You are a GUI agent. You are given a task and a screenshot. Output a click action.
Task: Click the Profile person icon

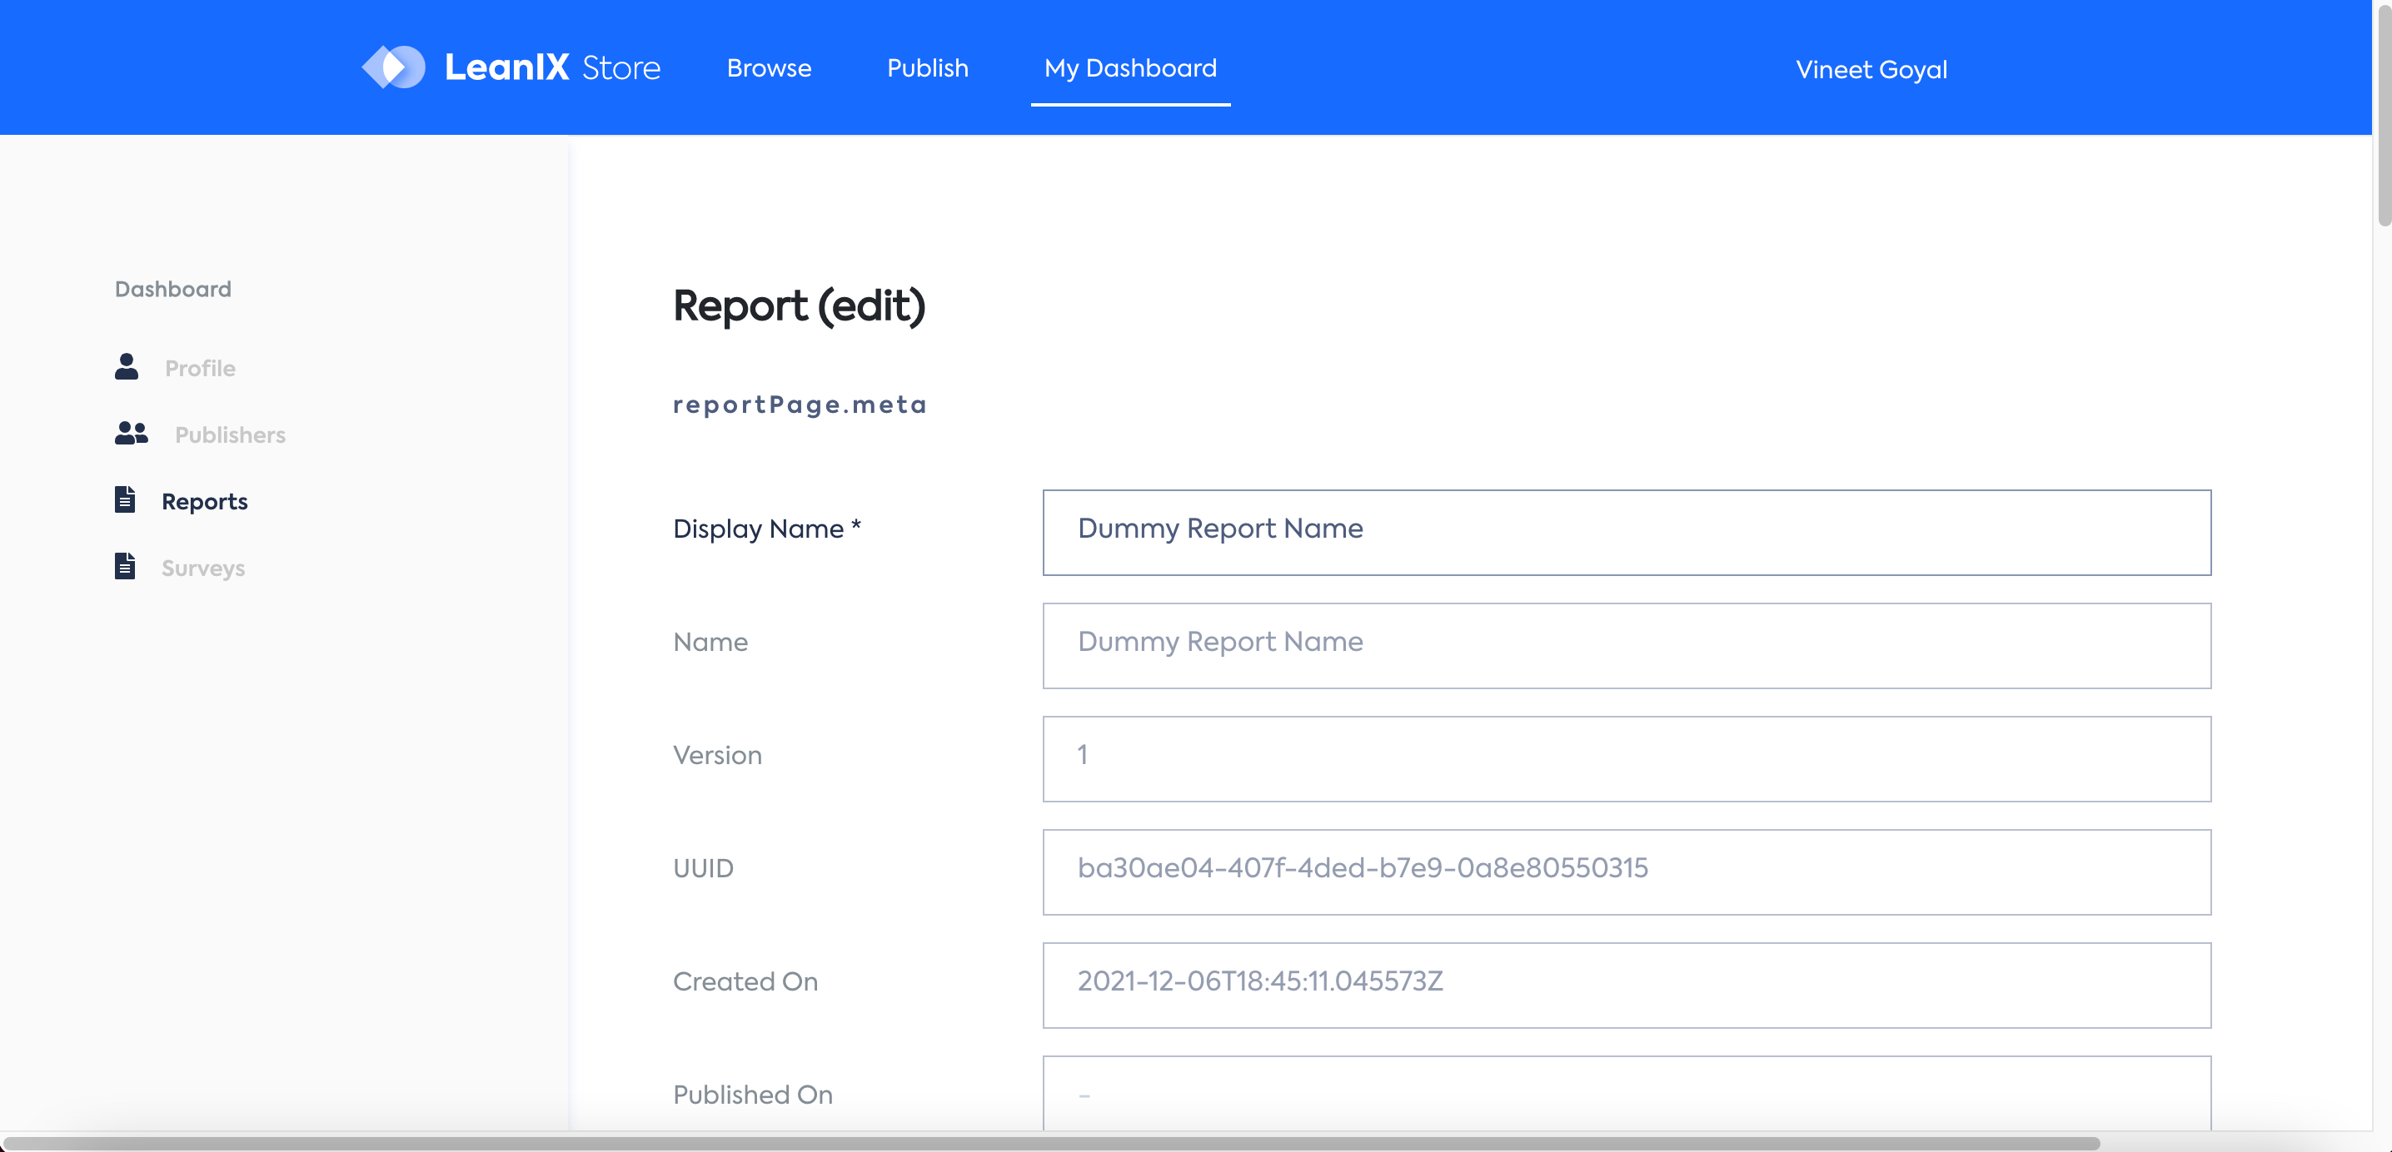tap(127, 367)
